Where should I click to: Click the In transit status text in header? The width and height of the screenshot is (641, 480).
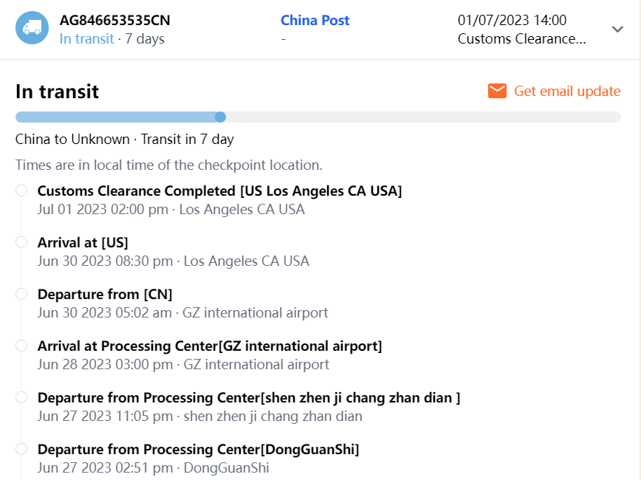[x=86, y=38]
